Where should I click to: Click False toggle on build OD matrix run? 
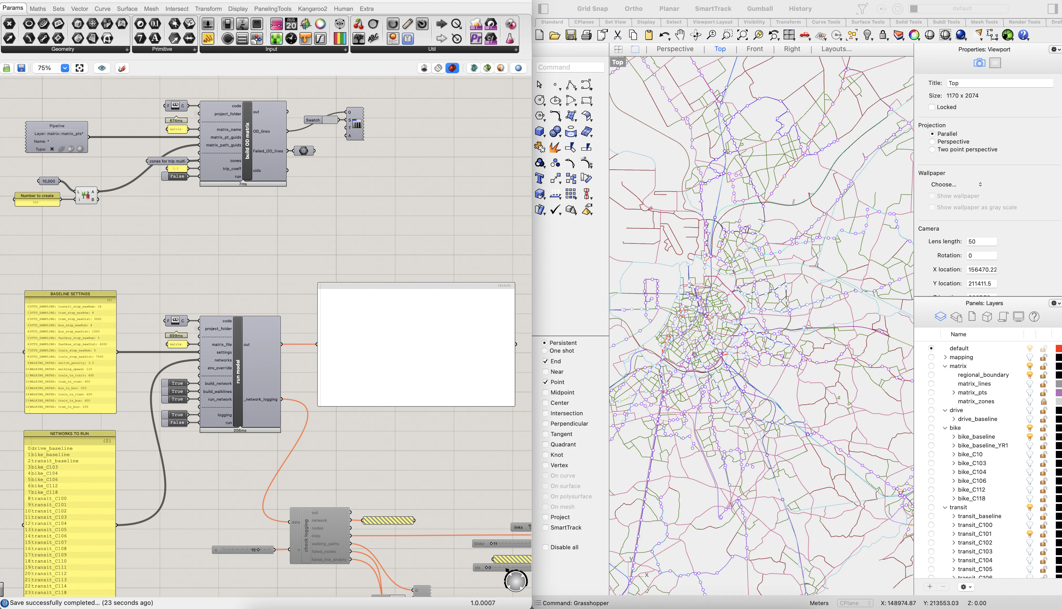coord(177,176)
